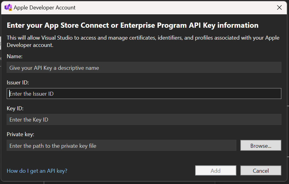Click the 'Enter your App Store Connect' heading
The image size is (289, 184).
132,25
